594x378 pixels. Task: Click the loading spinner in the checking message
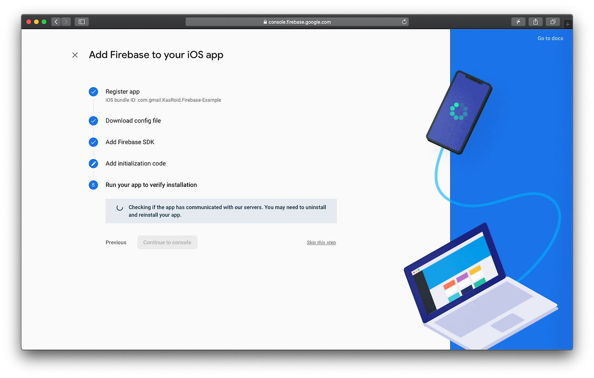(x=120, y=208)
